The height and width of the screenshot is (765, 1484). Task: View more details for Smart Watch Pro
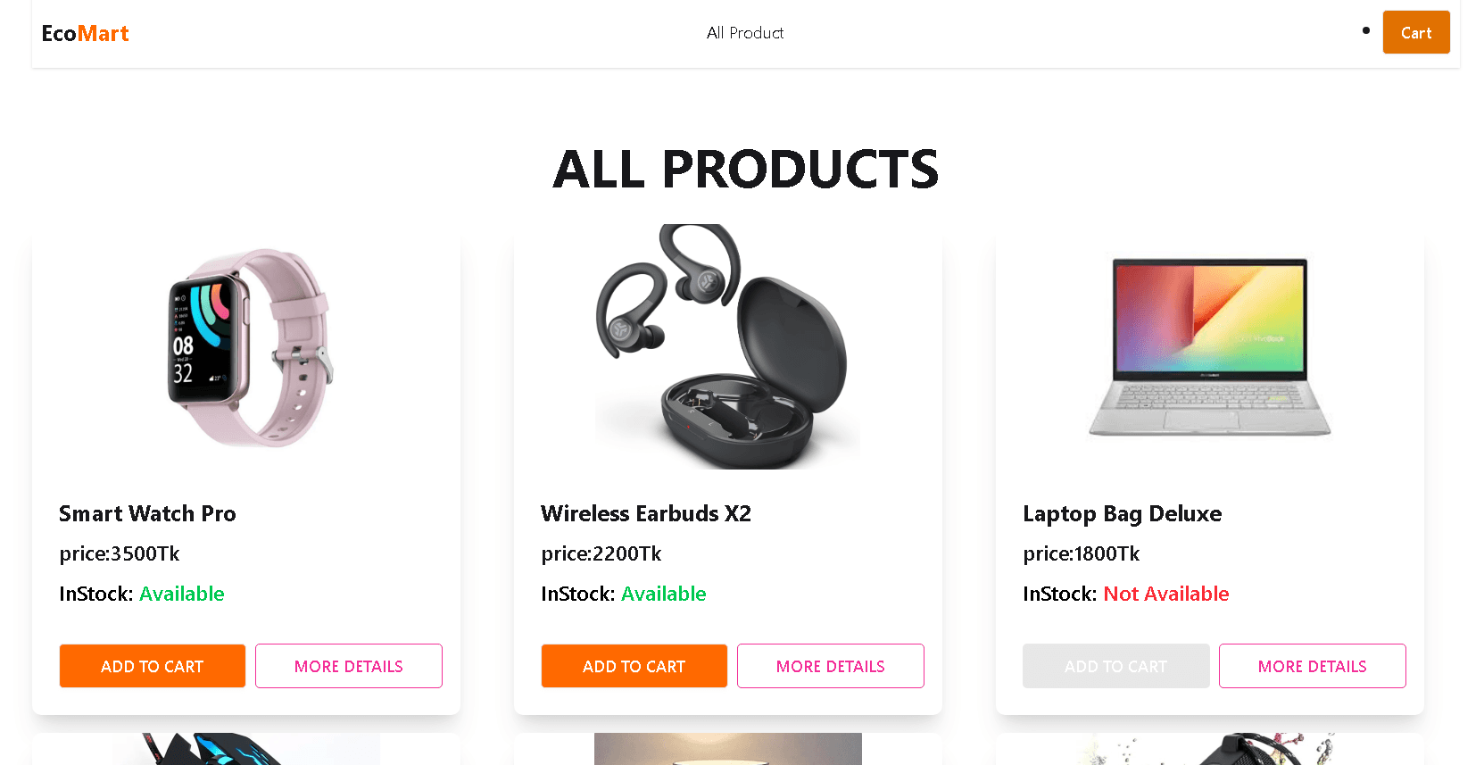348,666
